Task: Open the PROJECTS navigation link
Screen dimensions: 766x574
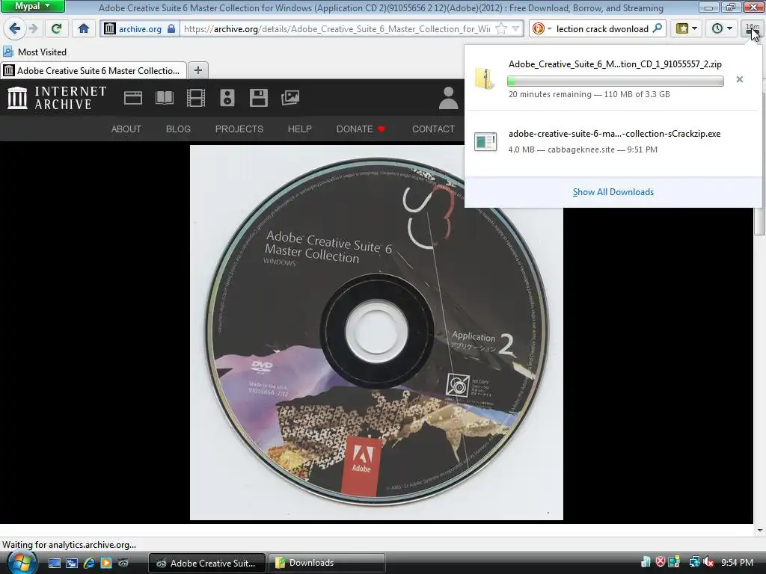Action: tap(239, 129)
